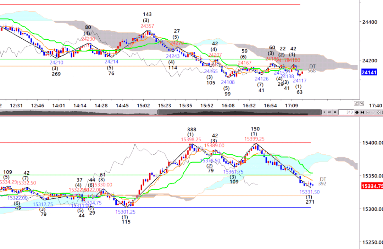The width and height of the screenshot is (383, 249).
Task: Click the pencil drawing tool icon
Action: point(356,103)
